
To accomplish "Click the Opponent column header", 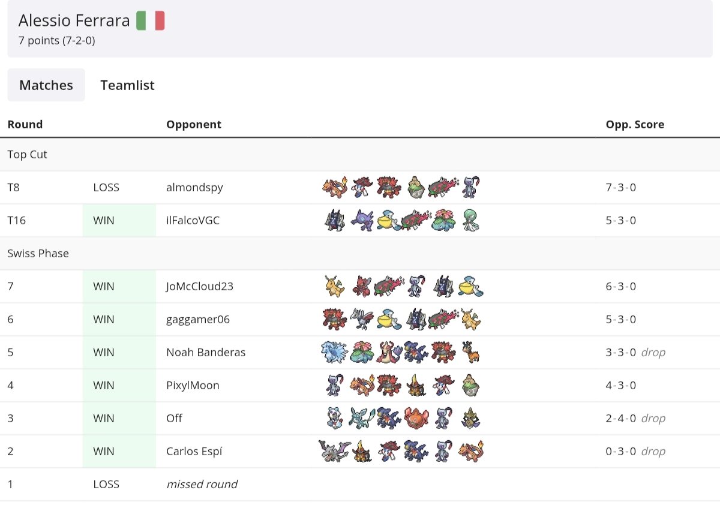I will pyautogui.click(x=194, y=125).
